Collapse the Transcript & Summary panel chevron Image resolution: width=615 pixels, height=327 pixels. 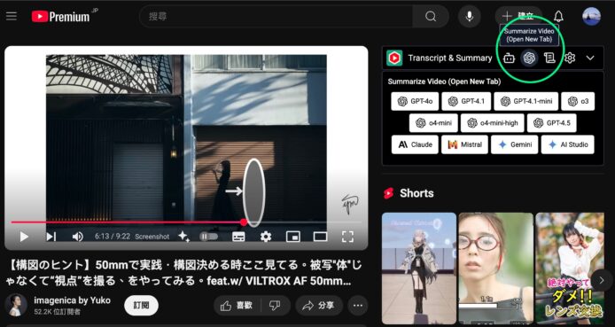(590, 58)
